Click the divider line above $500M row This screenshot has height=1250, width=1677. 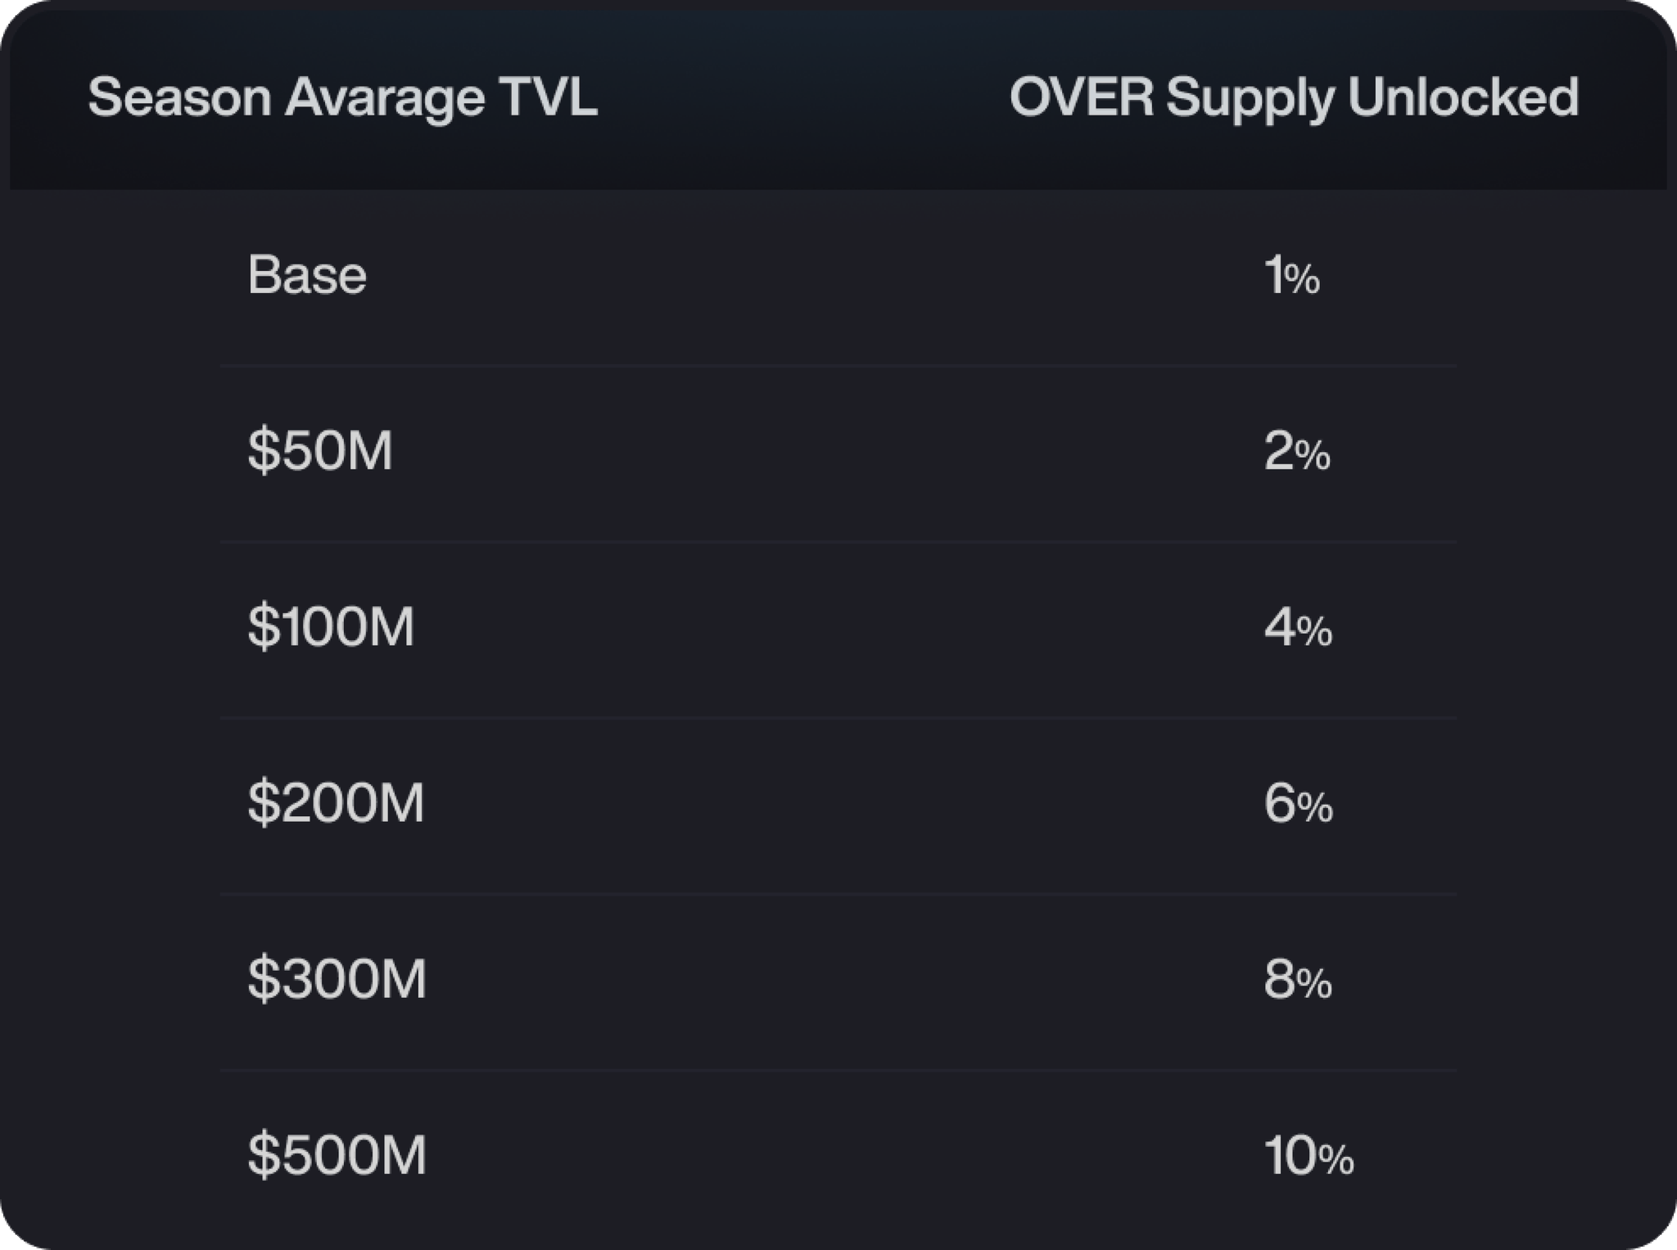838,1070
